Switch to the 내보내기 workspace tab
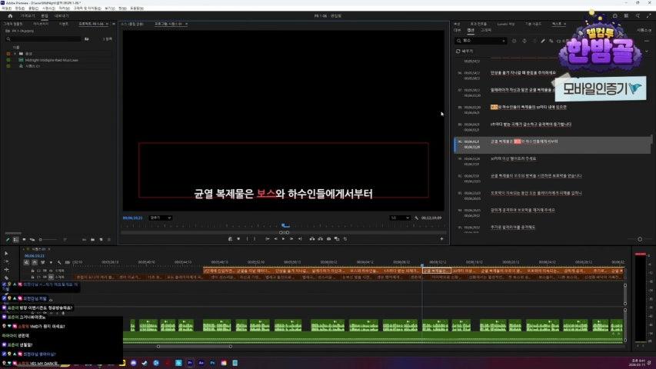The image size is (656, 369). point(62,15)
